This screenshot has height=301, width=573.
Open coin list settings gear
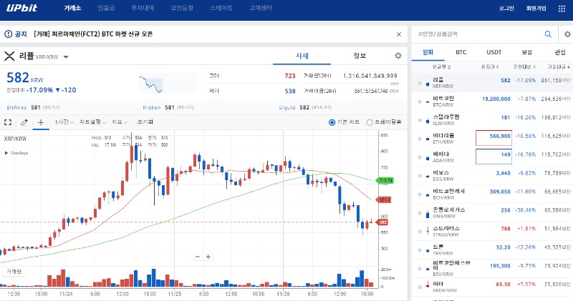coord(567,34)
